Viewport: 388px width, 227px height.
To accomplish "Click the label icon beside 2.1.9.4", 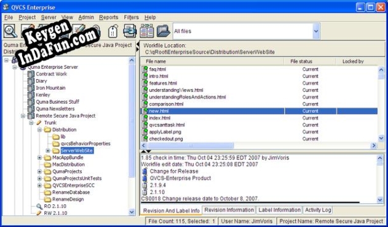I will (145, 185).
